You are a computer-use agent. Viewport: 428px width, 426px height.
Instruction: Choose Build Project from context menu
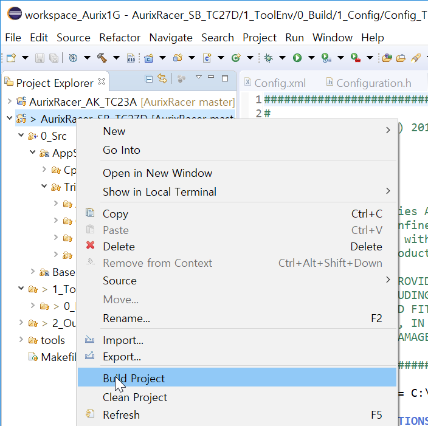click(x=237, y=378)
